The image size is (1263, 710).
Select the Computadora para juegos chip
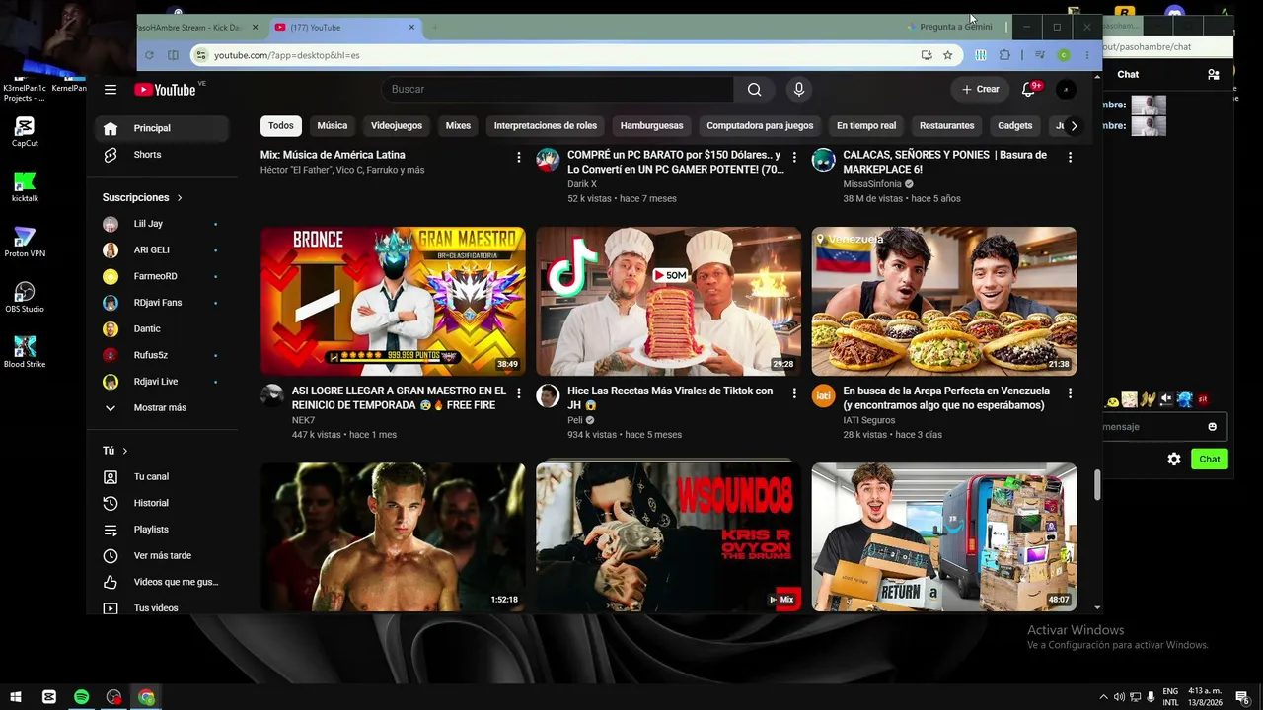click(760, 126)
